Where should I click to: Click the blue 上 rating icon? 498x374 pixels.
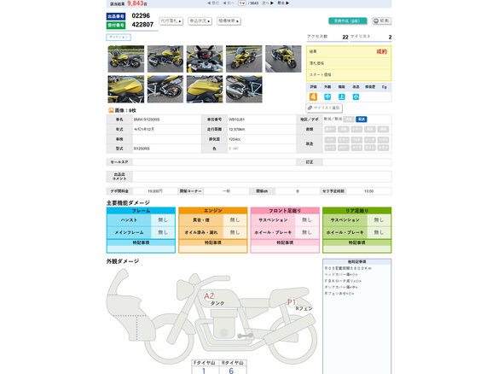pyautogui.click(x=342, y=96)
